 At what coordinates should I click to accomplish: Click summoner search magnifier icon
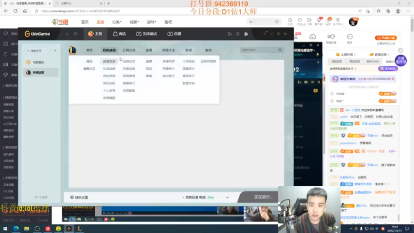click(x=280, y=50)
